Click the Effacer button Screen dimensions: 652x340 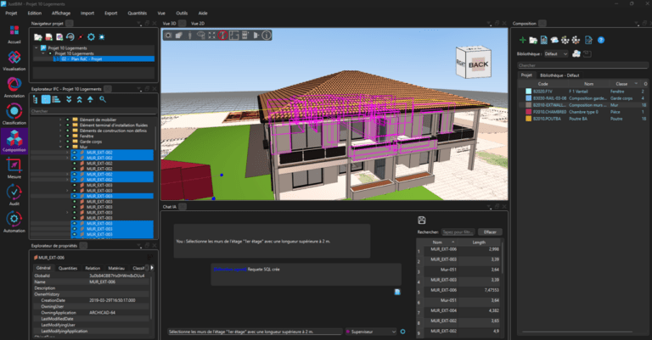pos(489,231)
